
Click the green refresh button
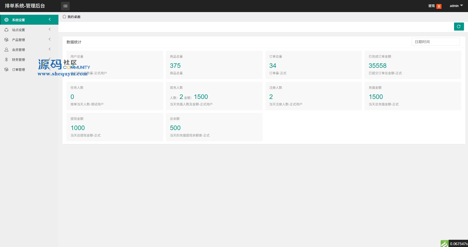pyautogui.click(x=459, y=27)
